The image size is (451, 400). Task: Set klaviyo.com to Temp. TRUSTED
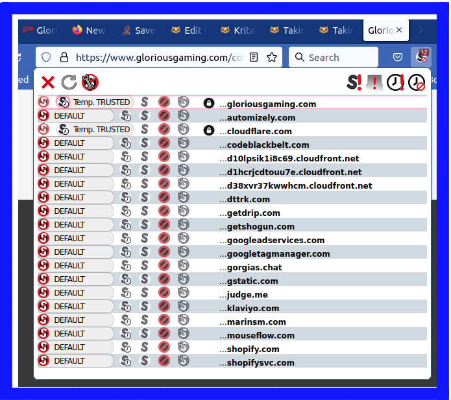126,307
